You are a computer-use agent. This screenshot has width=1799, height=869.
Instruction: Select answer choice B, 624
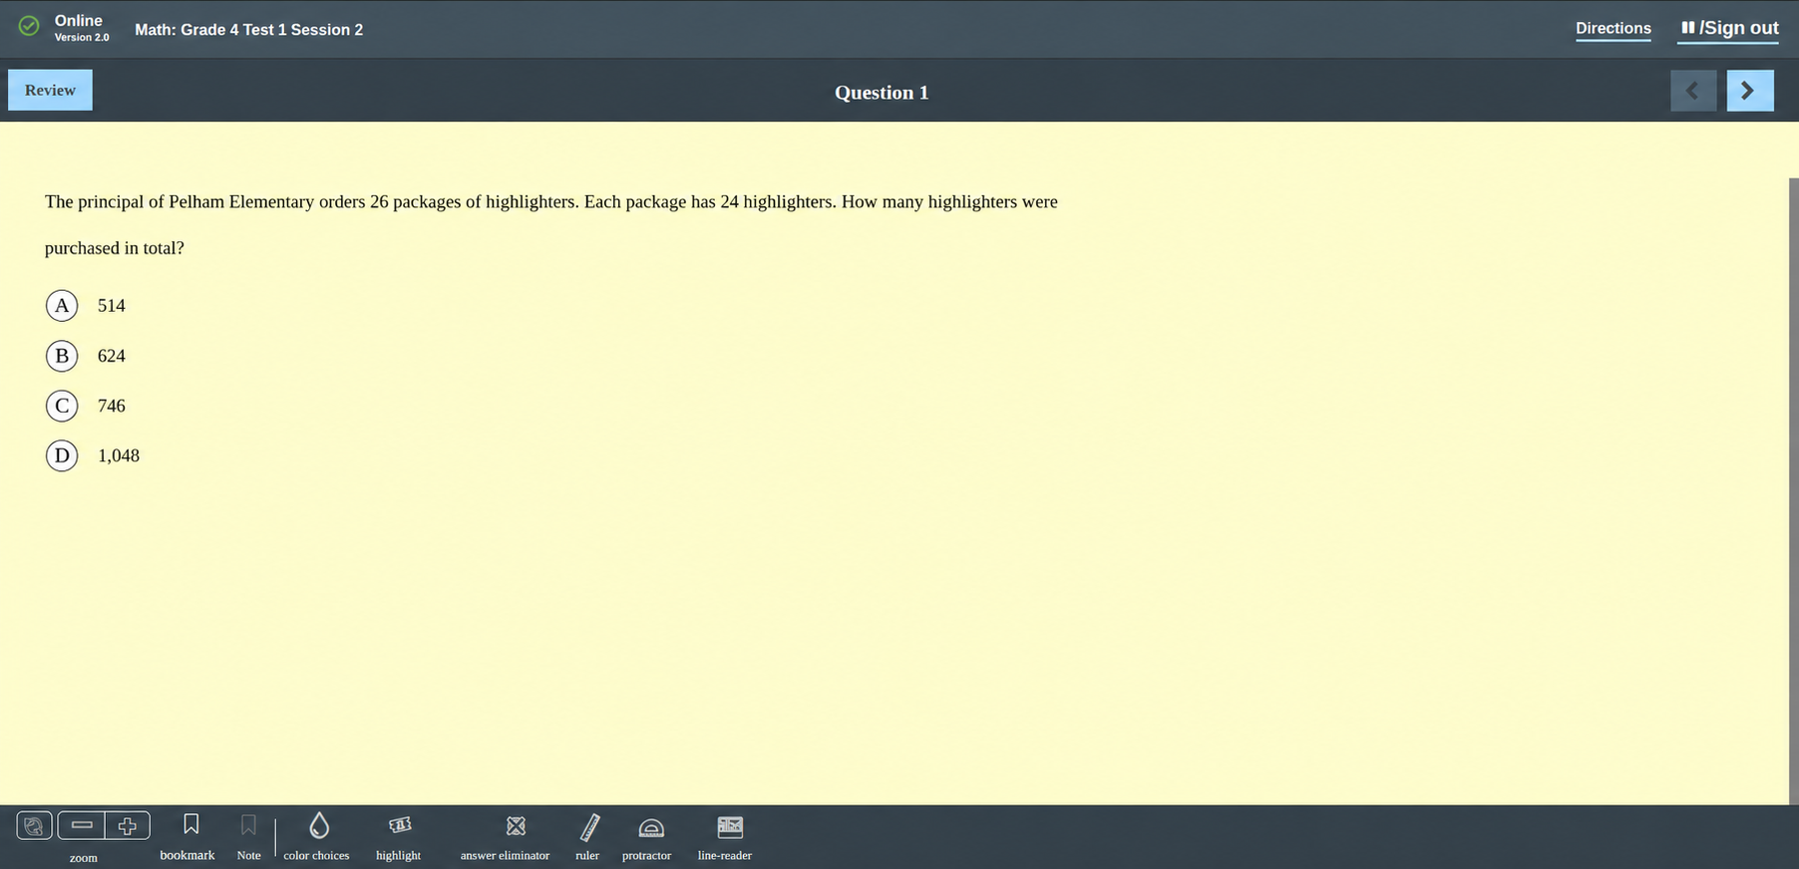(x=62, y=356)
